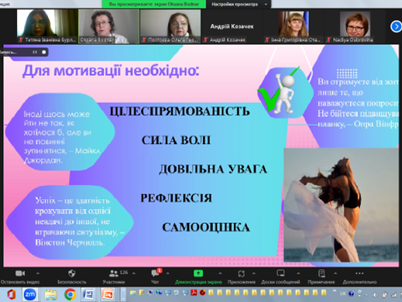
Task: Open the Чат chat icon
Action: [155, 273]
